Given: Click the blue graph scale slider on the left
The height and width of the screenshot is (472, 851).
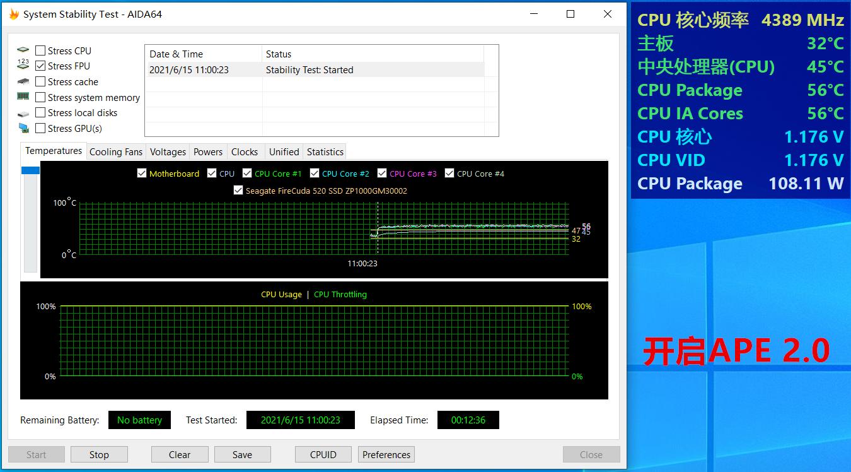Looking at the screenshot, I should tap(30, 170).
